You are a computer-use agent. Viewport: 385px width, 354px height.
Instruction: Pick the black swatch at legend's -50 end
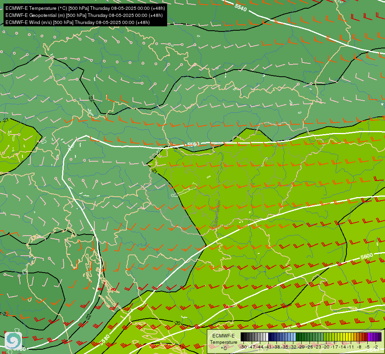tap(242, 337)
